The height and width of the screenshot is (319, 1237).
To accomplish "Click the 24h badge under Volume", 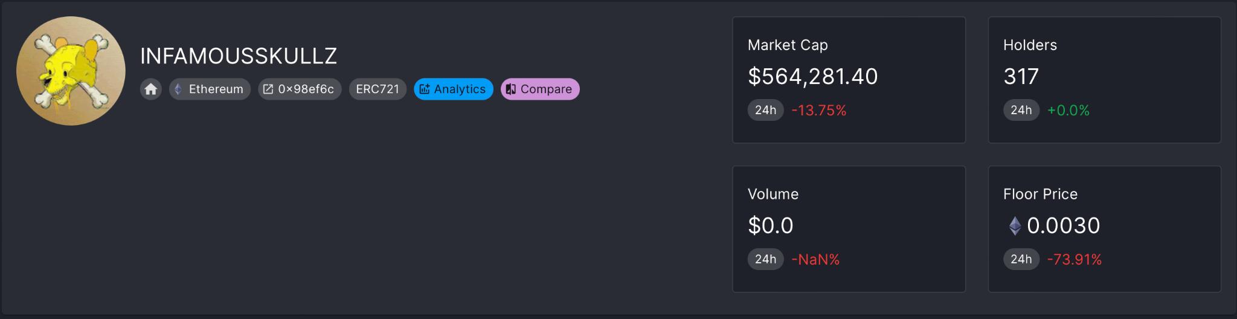I will (765, 259).
